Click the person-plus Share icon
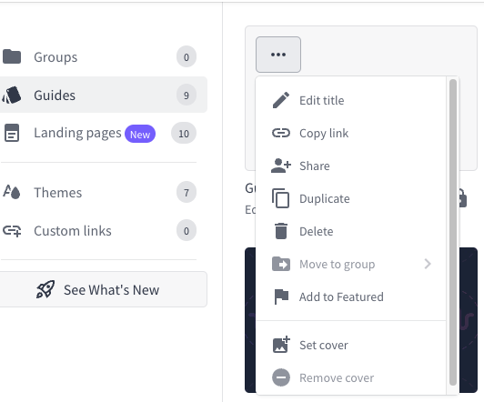The image size is (484, 402). pos(281,166)
